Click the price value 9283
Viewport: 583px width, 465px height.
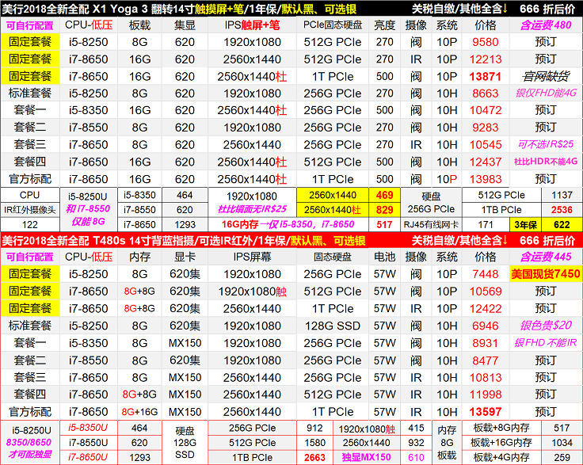click(x=486, y=128)
